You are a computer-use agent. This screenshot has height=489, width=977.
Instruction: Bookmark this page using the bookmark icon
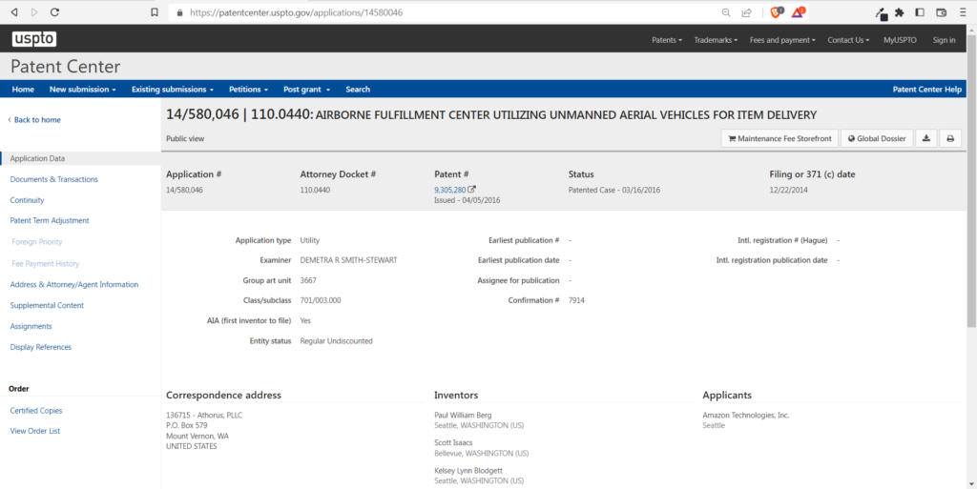[x=155, y=12]
